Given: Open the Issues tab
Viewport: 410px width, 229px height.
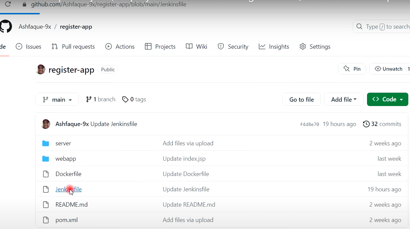Looking at the screenshot, I should pos(29,47).
